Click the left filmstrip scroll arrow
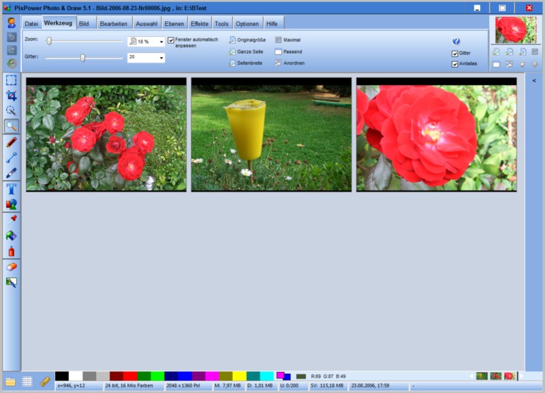This screenshot has height=393, width=545. coord(471,376)
